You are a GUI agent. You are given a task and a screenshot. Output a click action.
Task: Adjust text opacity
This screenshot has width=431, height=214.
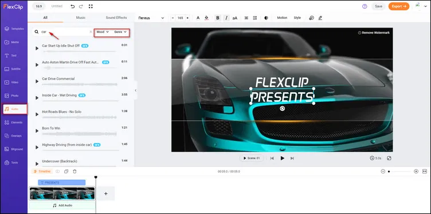(266, 18)
